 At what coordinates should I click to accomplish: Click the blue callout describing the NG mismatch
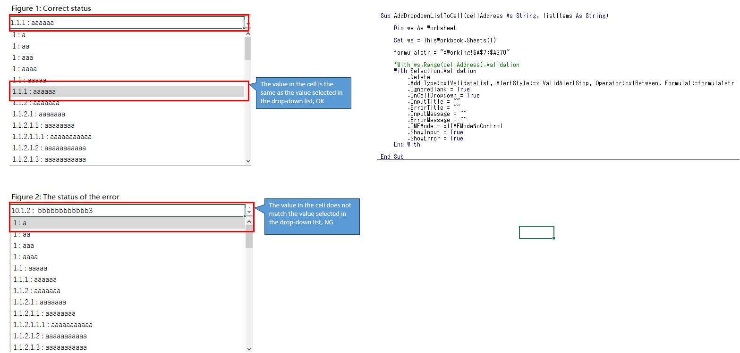312,216
